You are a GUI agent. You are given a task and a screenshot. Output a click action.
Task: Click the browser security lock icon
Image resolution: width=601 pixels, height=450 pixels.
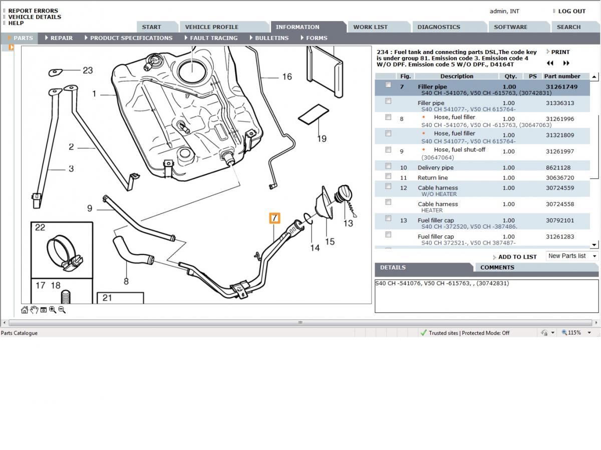point(544,332)
